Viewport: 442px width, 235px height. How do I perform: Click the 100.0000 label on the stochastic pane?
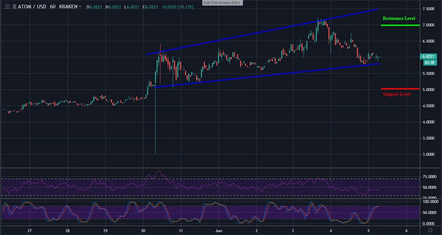431,201
